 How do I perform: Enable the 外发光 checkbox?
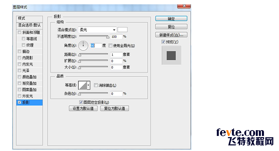coord(19,96)
